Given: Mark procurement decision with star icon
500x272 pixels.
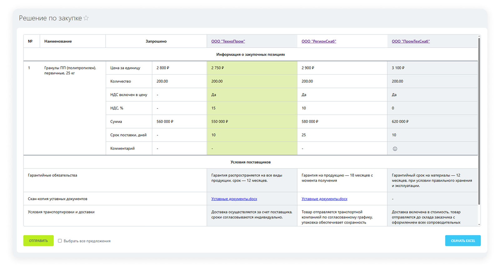Looking at the screenshot, I should tap(86, 18).
